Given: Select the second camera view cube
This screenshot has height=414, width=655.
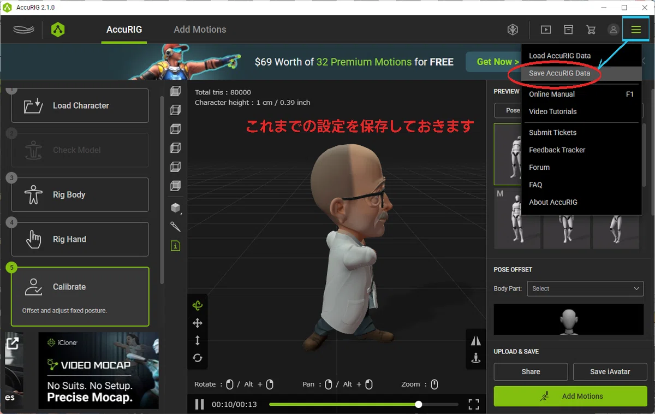Looking at the screenshot, I should (x=175, y=110).
